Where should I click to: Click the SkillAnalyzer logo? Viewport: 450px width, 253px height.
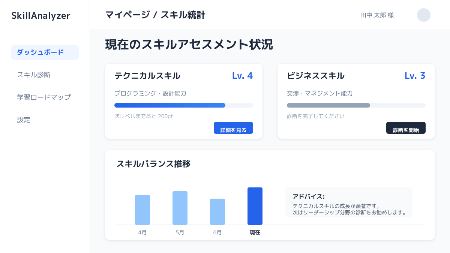pos(40,15)
